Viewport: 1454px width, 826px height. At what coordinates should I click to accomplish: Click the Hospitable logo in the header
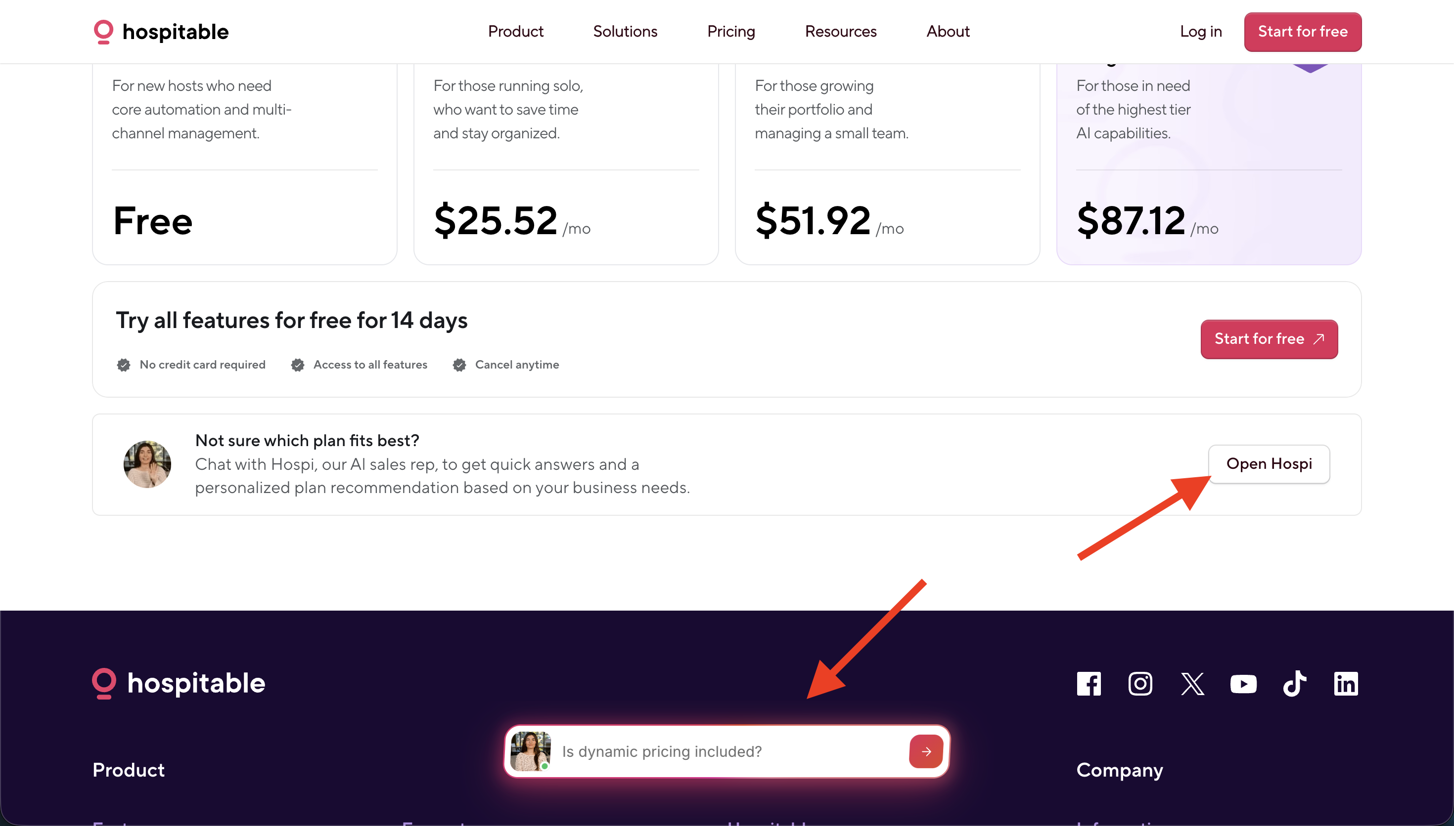(x=161, y=32)
